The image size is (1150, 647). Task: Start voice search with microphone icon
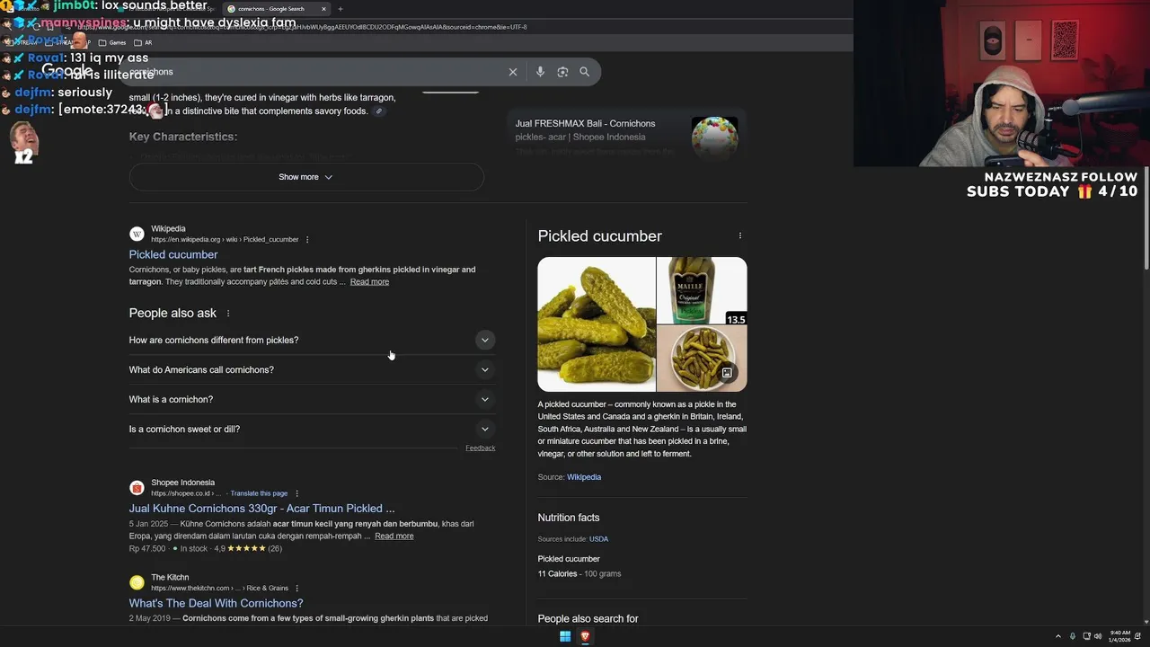click(x=540, y=72)
